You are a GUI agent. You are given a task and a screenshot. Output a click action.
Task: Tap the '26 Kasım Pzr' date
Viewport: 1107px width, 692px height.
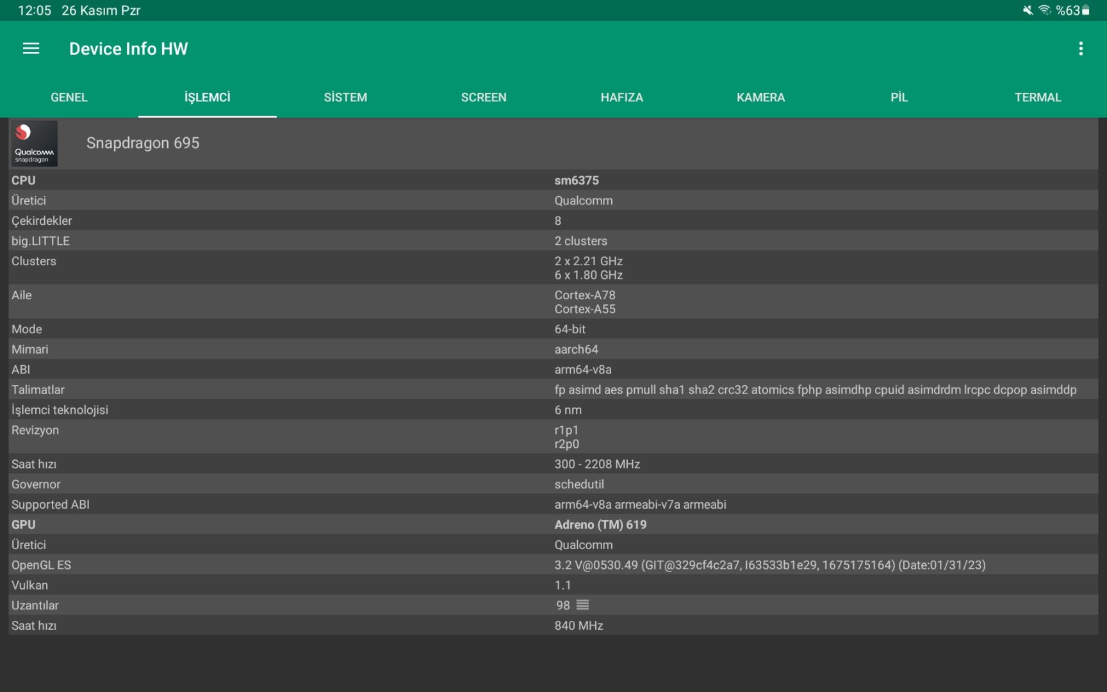(101, 10)
